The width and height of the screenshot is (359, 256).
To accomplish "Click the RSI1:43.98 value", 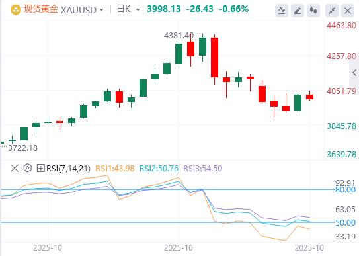I will click(x=114, y=169).
